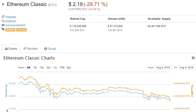Open the chart hamburger menu icon

click(193, 58)
